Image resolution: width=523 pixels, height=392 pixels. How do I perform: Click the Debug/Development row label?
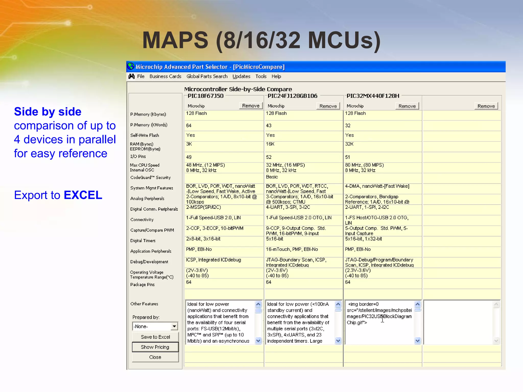(149, 262)
